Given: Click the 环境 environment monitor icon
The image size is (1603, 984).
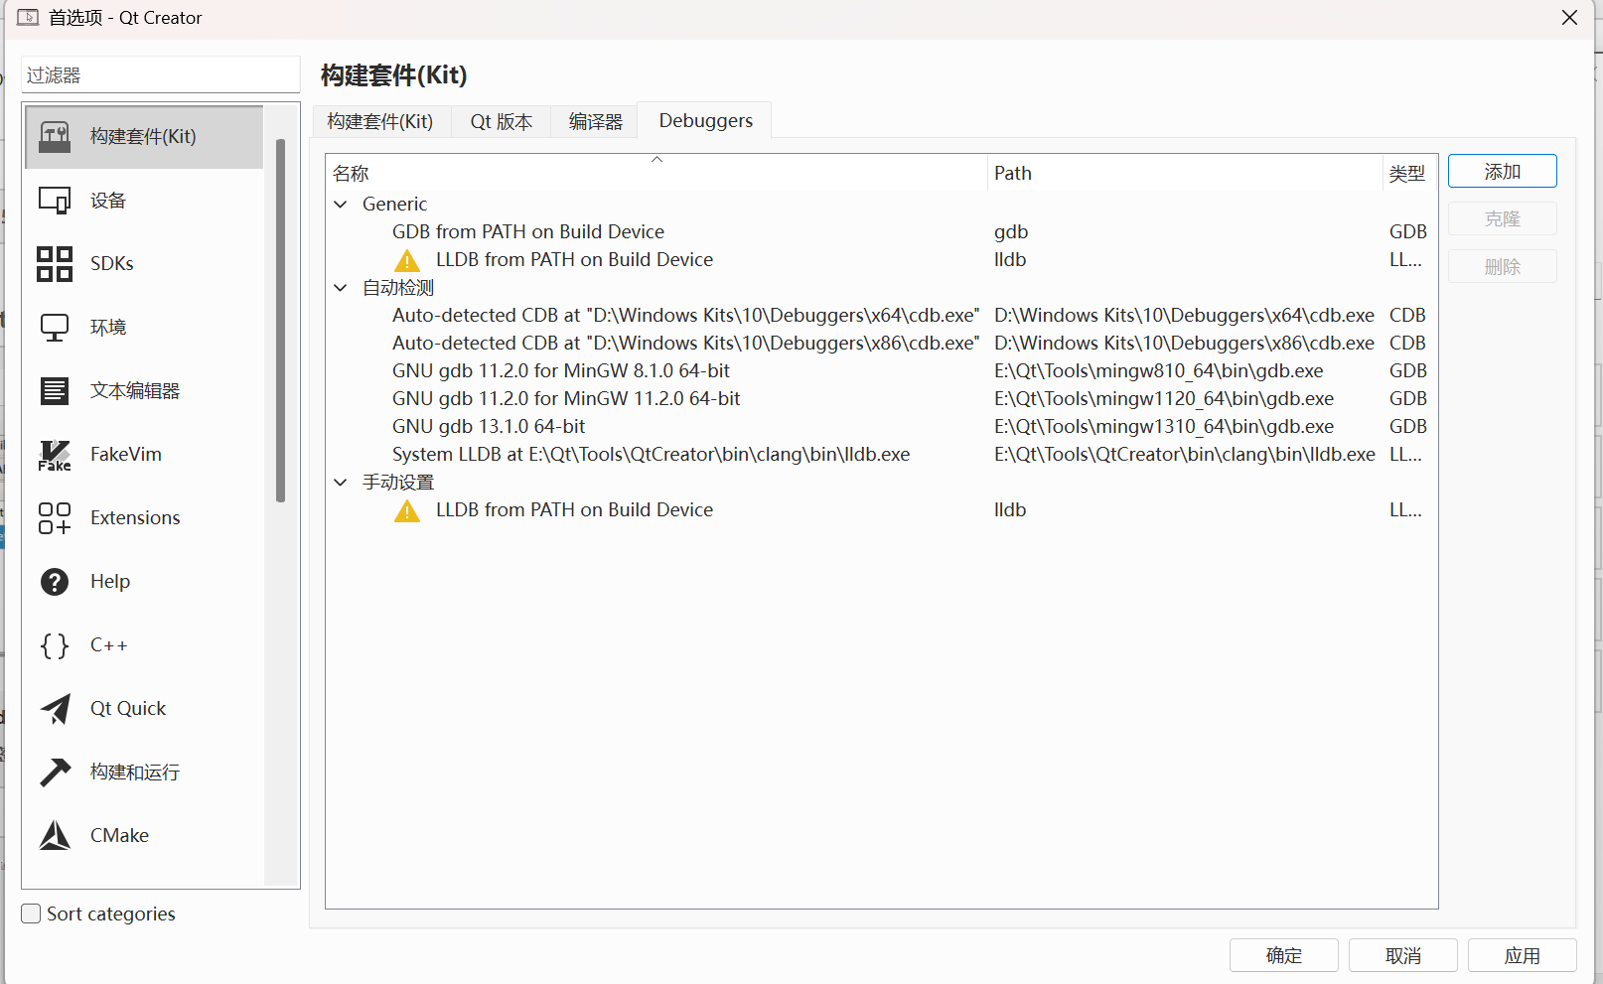Looking at the screenshot, I should click(55, 328).
